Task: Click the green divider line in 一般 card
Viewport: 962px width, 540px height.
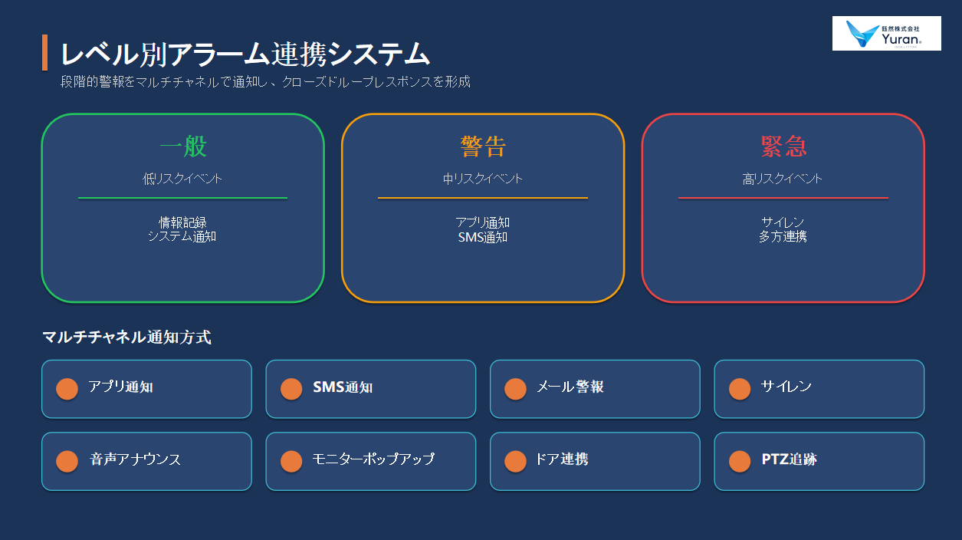Action: tap(183, 198)
